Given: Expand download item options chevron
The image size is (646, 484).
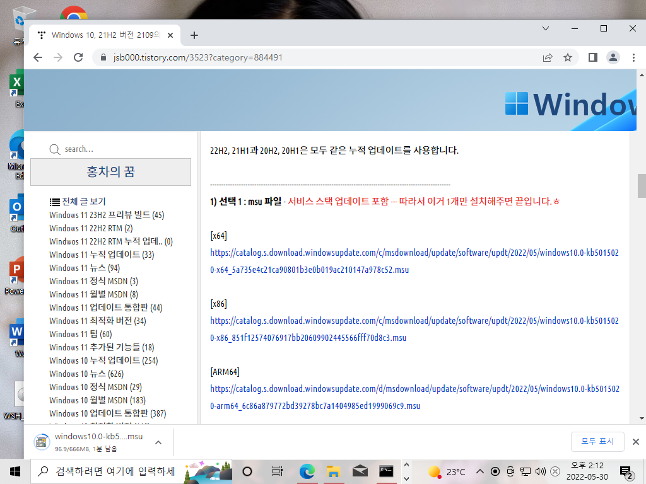Looking at the screenshot, I should click(158, 442).
